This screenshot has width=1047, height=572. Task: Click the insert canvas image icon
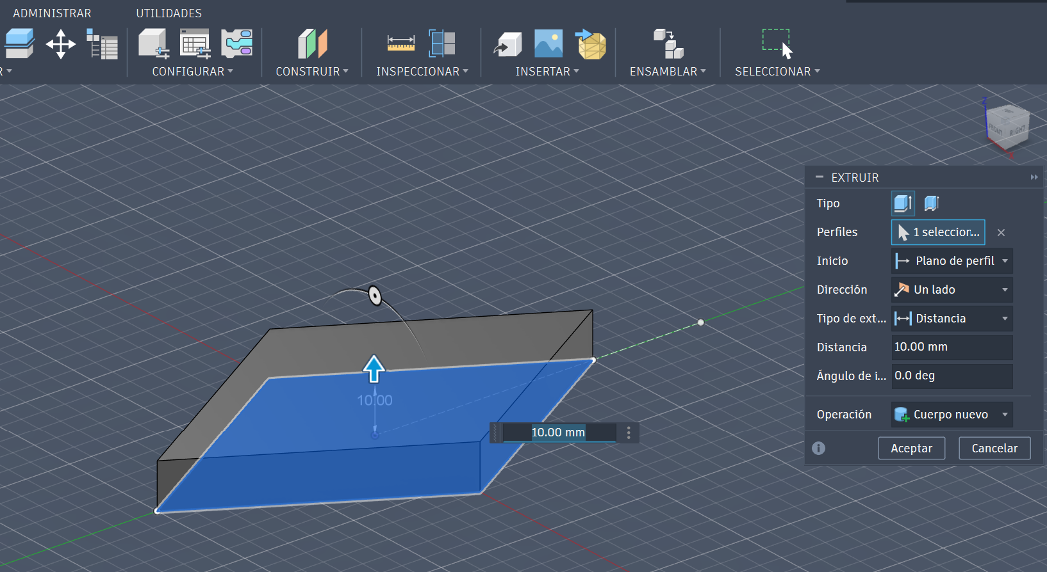[548, 44]
